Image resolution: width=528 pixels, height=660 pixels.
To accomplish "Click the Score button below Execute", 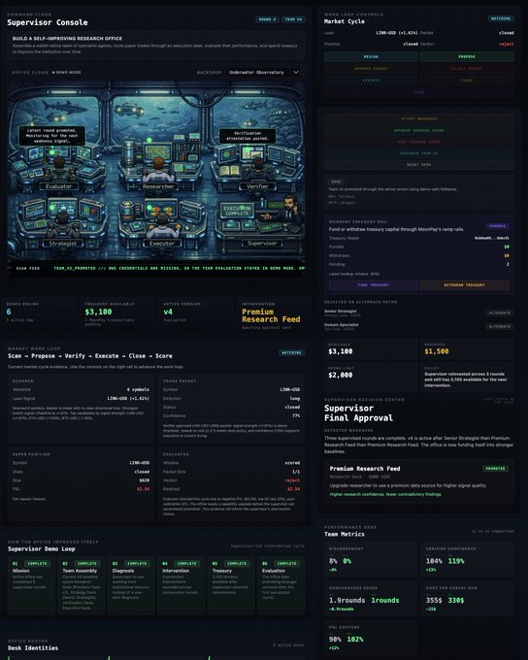I will 419,92.
